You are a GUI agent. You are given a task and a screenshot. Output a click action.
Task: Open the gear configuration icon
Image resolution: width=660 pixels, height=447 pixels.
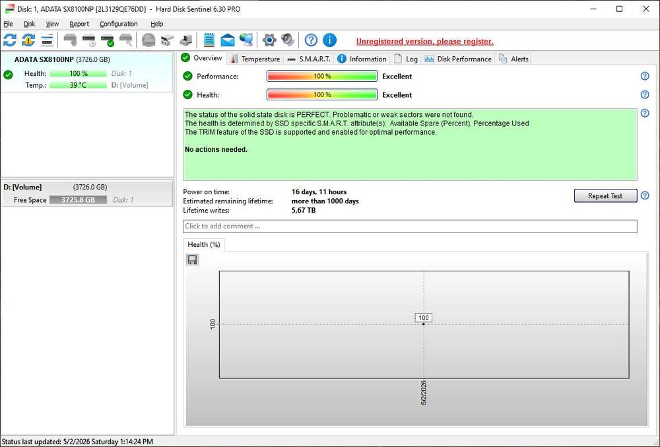tap(269, 40)
